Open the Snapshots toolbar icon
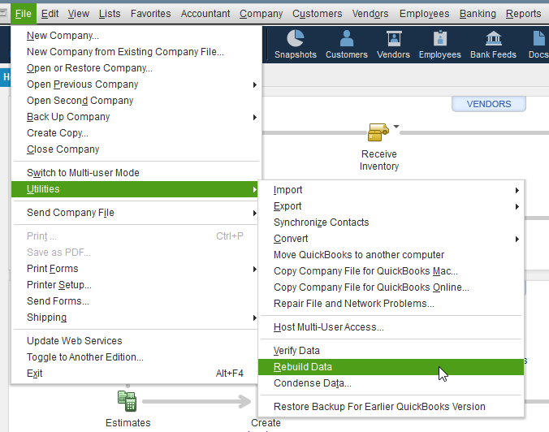 coord(295,44)
